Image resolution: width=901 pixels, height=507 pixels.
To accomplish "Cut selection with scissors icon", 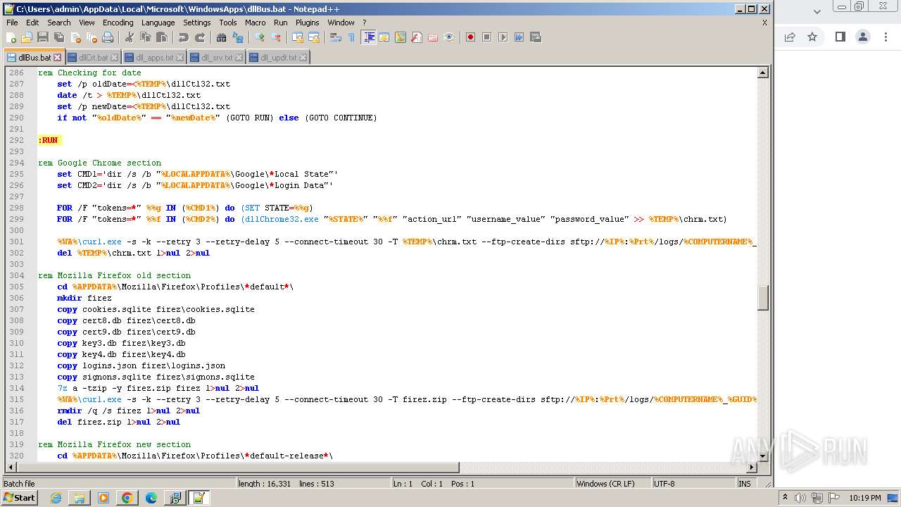I will (129, 37).
